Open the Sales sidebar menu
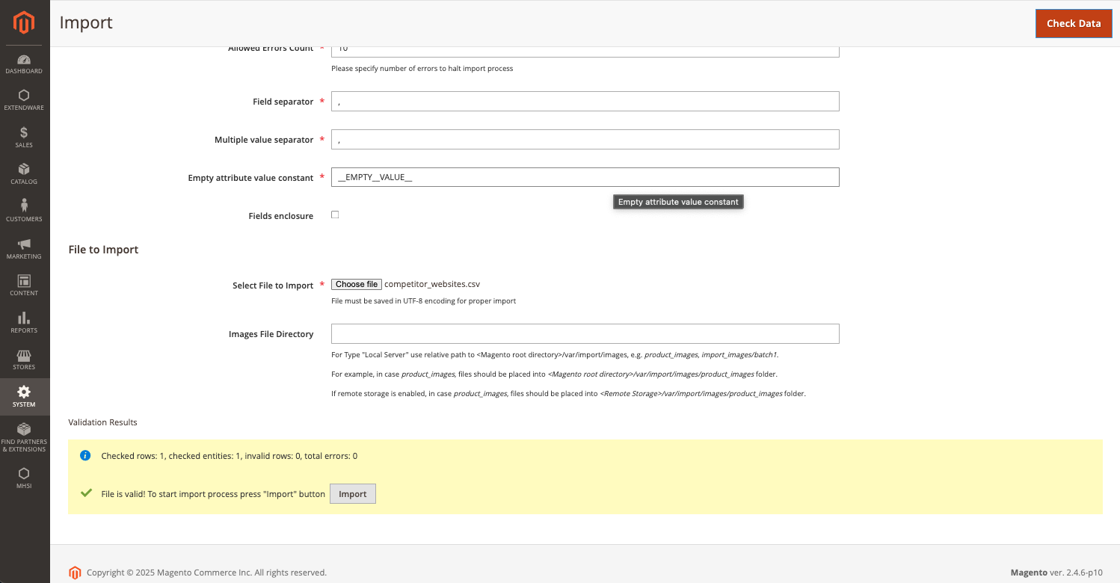The width and height of the screenshot is (1120, 583). [24, 138]
